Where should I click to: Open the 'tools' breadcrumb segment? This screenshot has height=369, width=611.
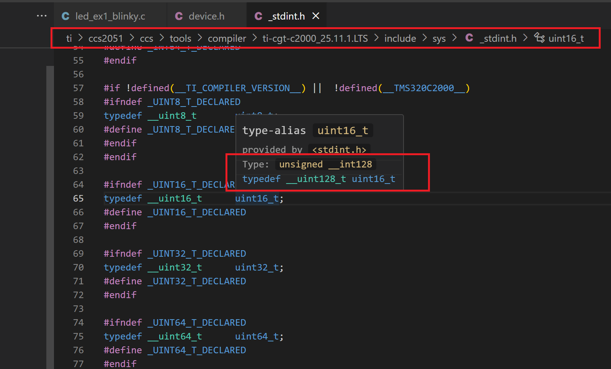coord(180,38)
